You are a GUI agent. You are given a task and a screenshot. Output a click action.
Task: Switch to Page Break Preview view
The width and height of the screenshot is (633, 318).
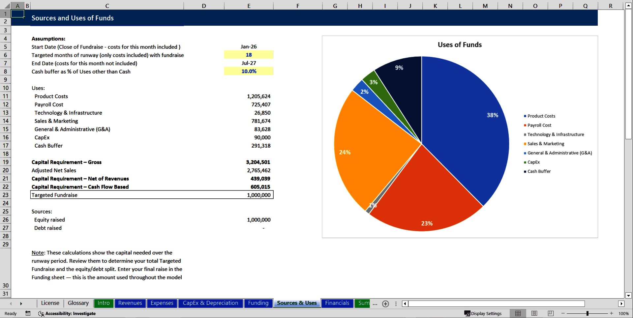(x=550, y=313)
